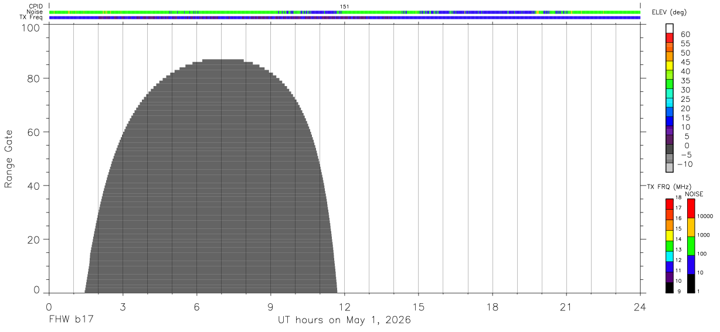This screenshot has width=720, height=332.
Task: Click the 'Range Gate' y-axis title
Action: [x=9, y=159]
